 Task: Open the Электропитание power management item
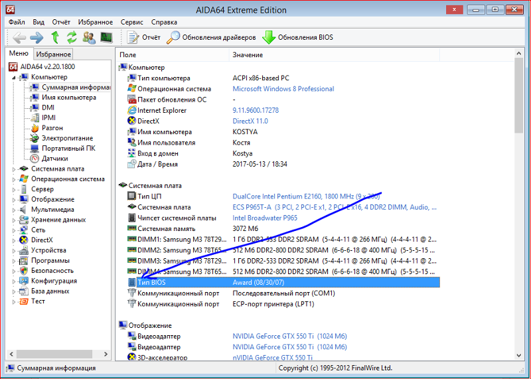tap(67, 138)
